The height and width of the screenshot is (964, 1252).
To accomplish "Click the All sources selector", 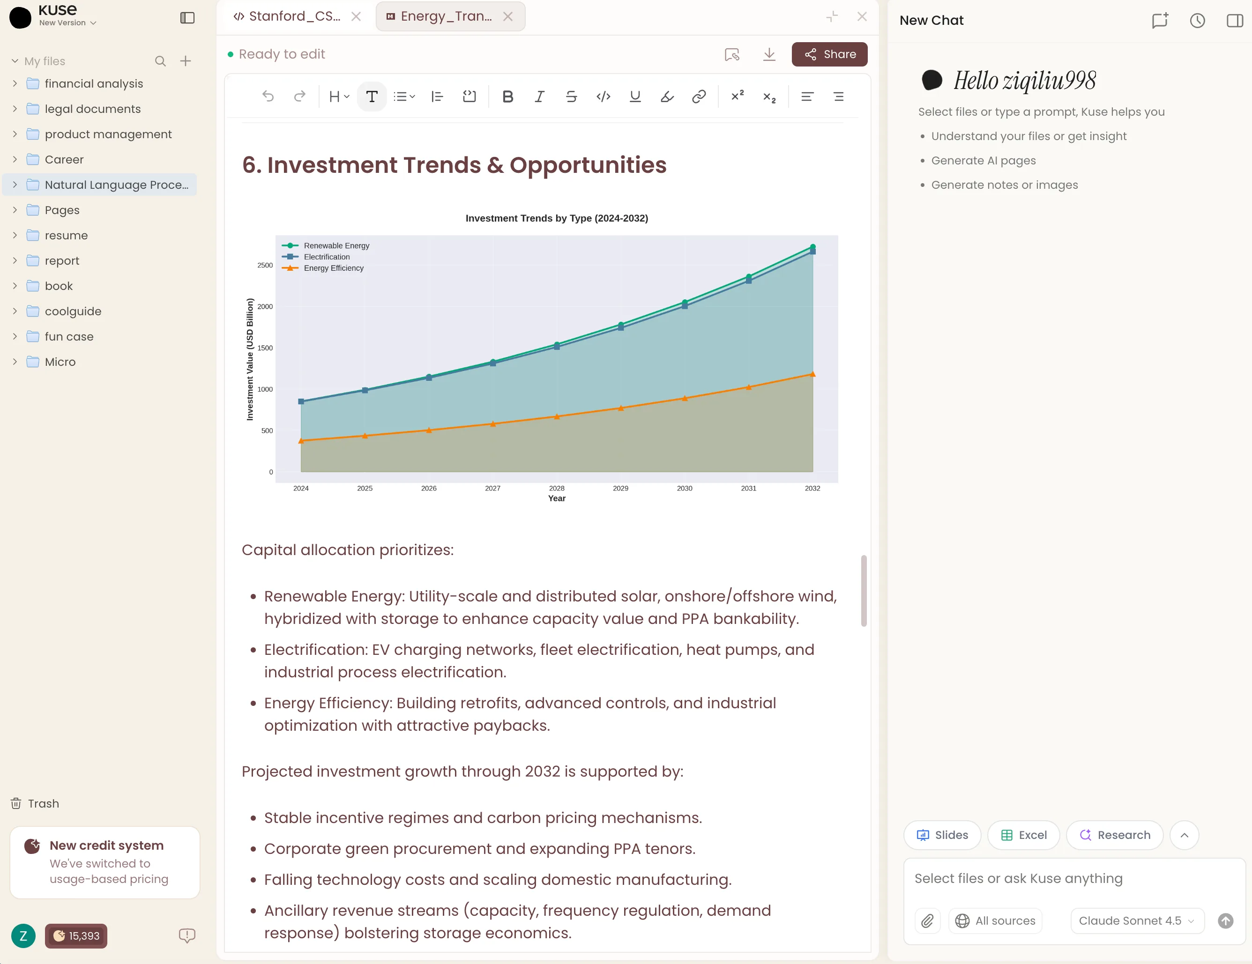I will pyautogui.click(x=996, y=921).
